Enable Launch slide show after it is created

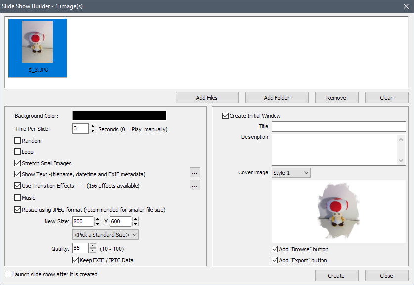[x=8, y=274]
